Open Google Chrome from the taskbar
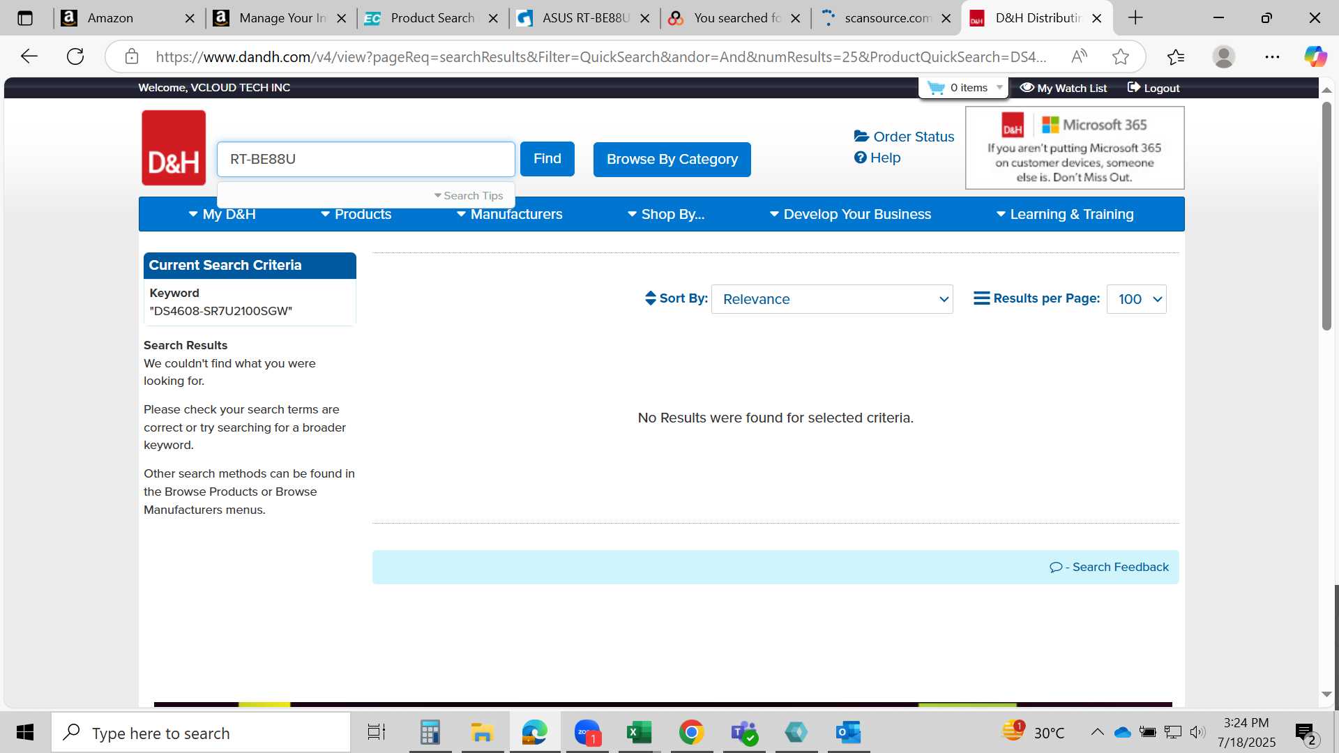Screen dimensions: 1339x753 pyautogui.click(x=691, y=733)
